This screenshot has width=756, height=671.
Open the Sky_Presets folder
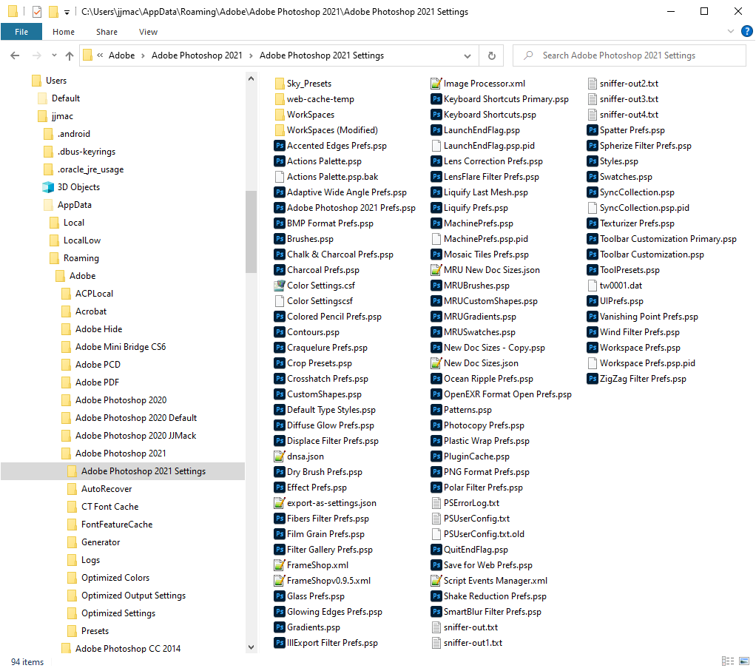pyautogui.click(x=307, y=83)
